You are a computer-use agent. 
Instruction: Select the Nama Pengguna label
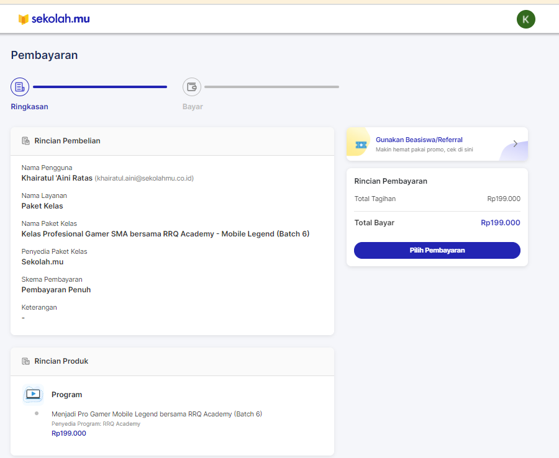pyautogui.click(x=47, y=168)
